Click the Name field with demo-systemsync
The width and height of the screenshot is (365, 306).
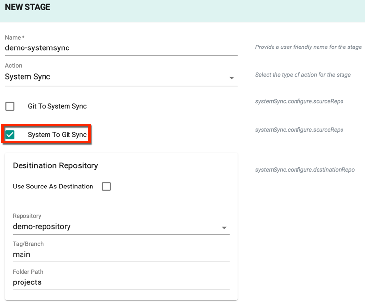coord(121,48)
